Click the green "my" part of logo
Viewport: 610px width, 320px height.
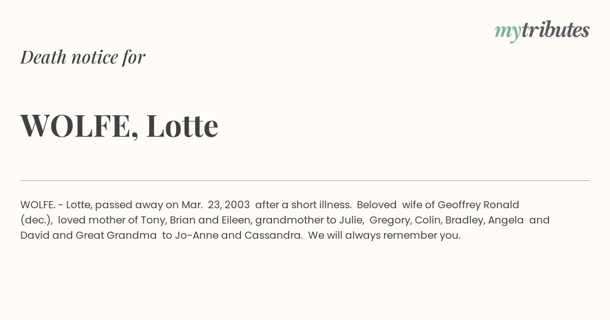[507, 33]
